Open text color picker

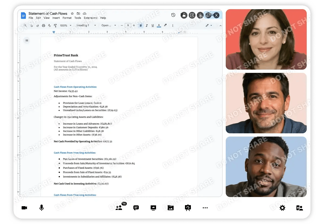(x=159, y=26)
